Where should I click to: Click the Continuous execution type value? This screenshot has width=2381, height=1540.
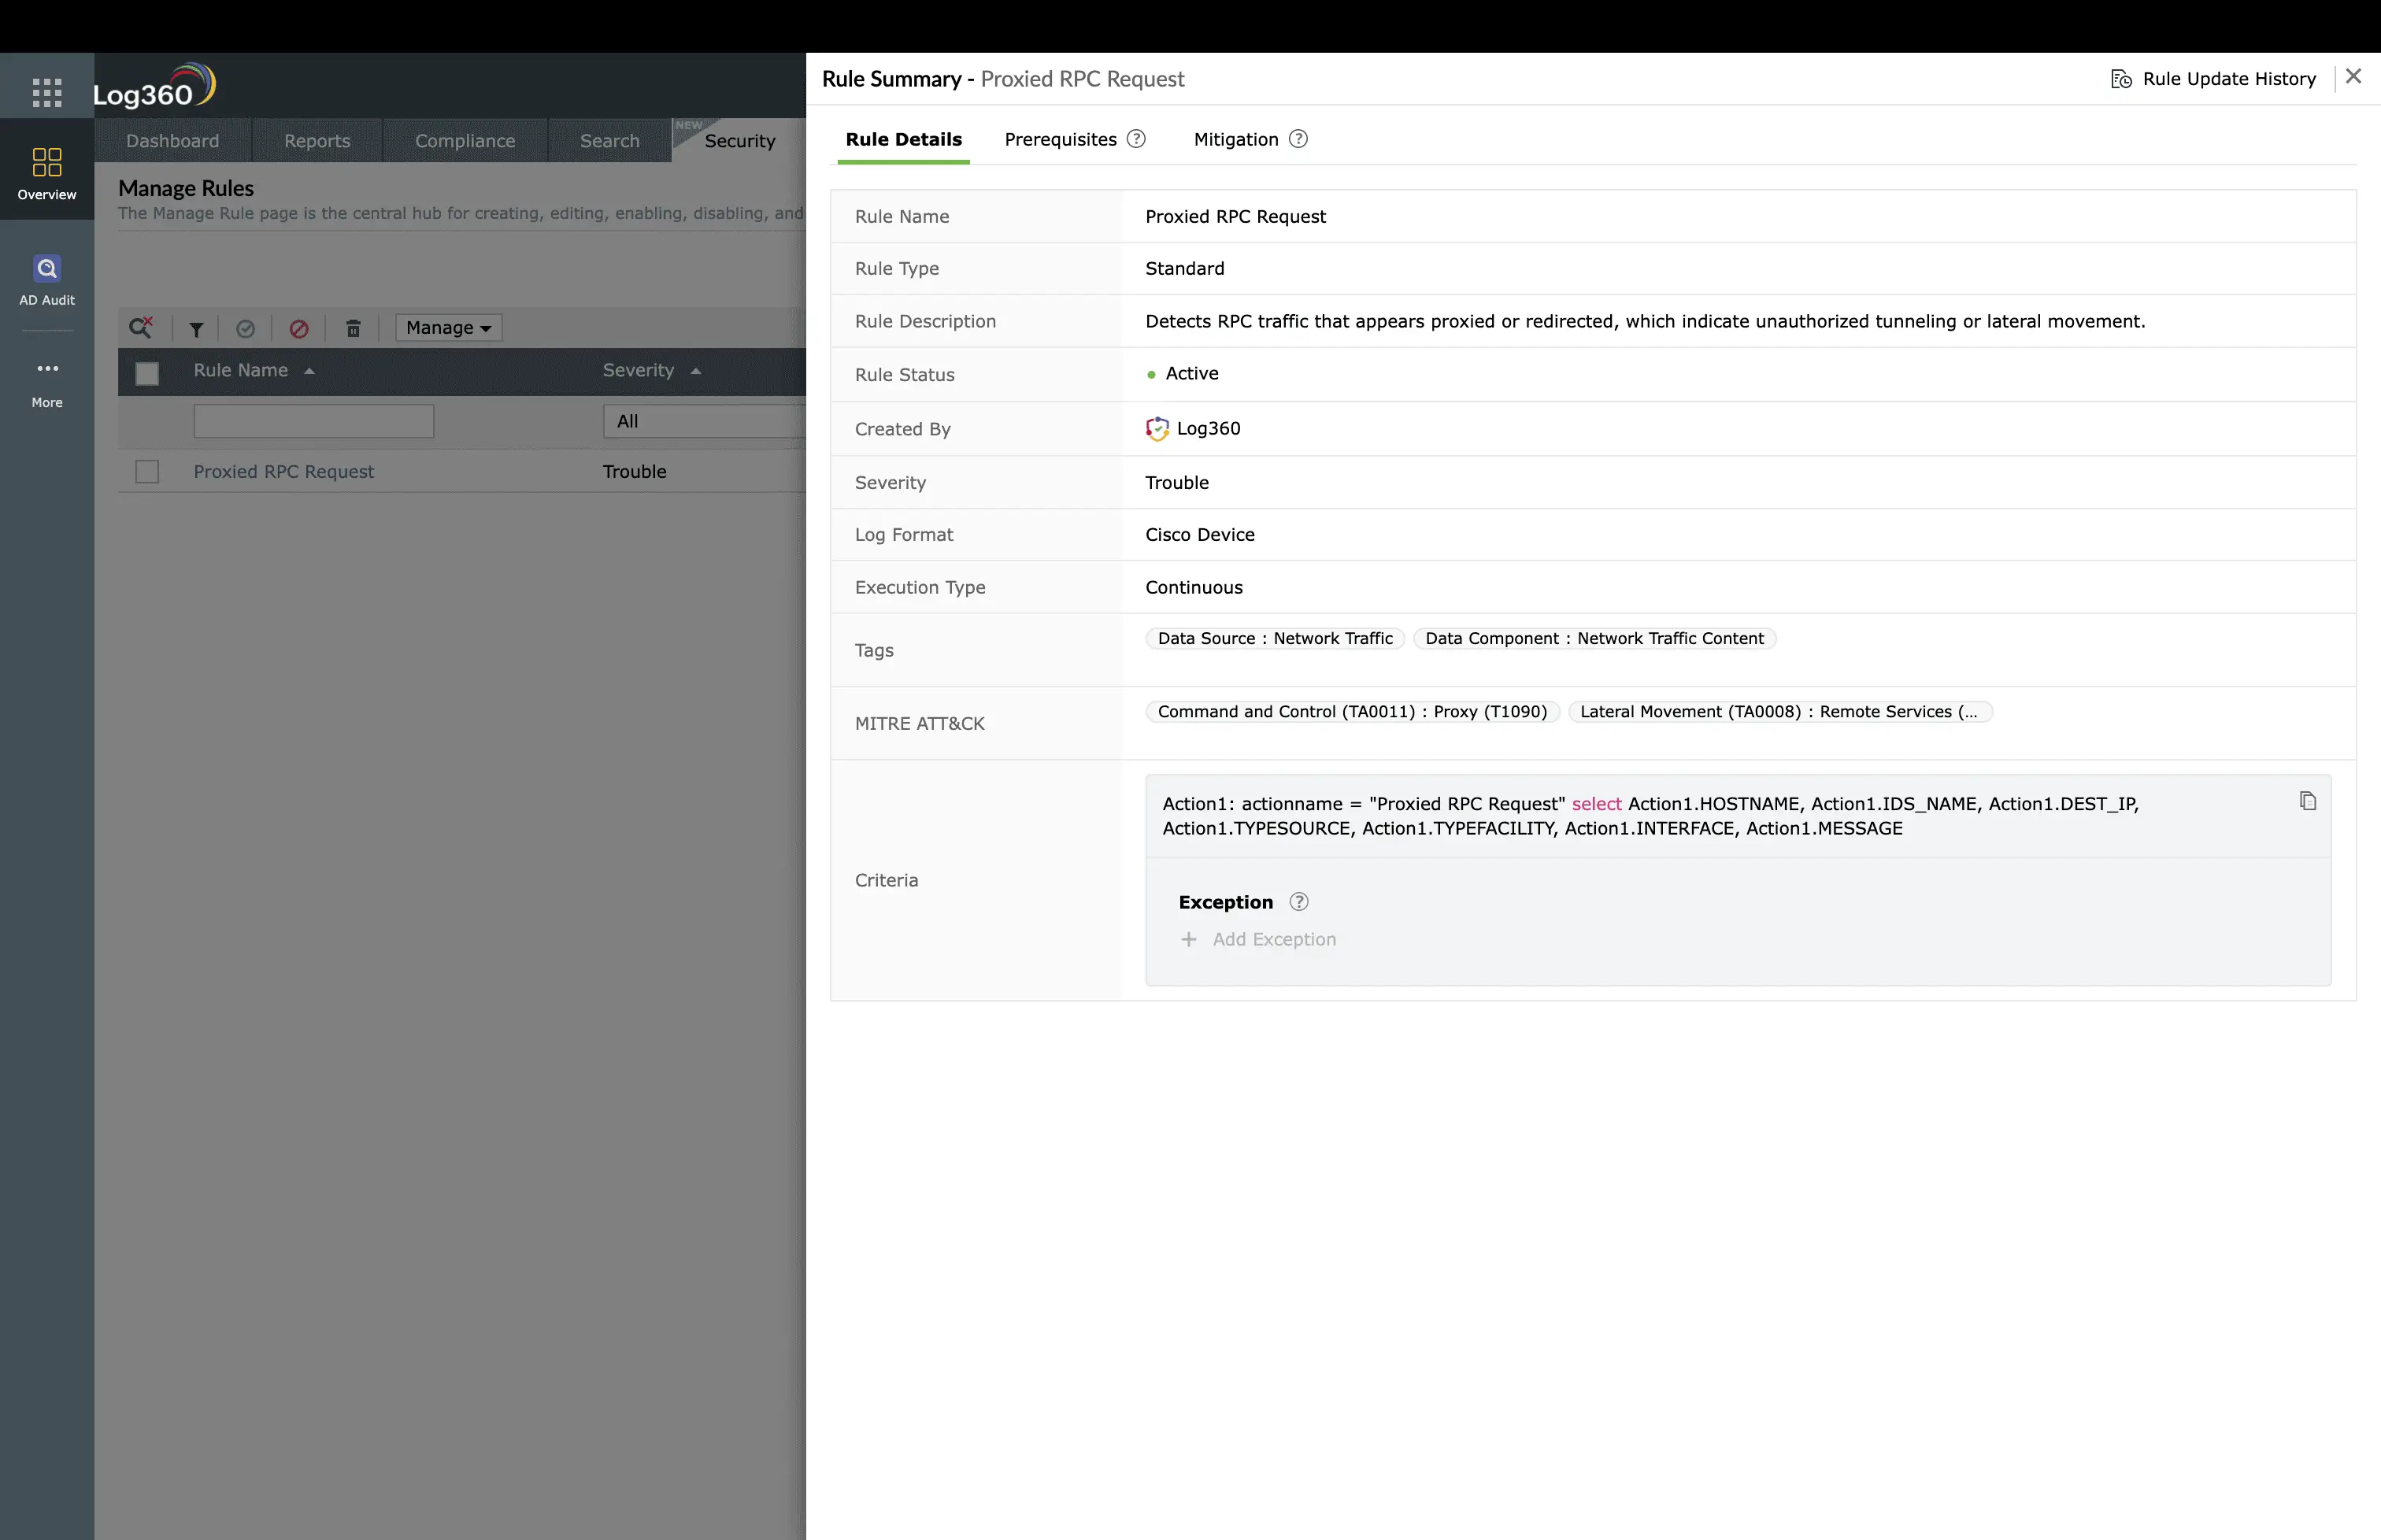click(1194, 588)
